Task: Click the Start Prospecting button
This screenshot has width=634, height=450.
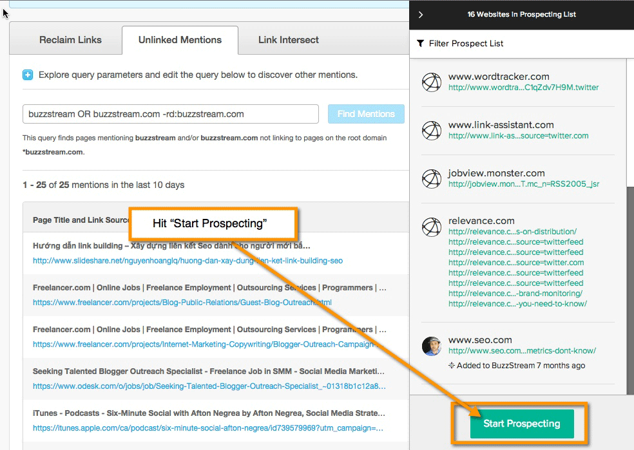Action: tap(522, 424)
